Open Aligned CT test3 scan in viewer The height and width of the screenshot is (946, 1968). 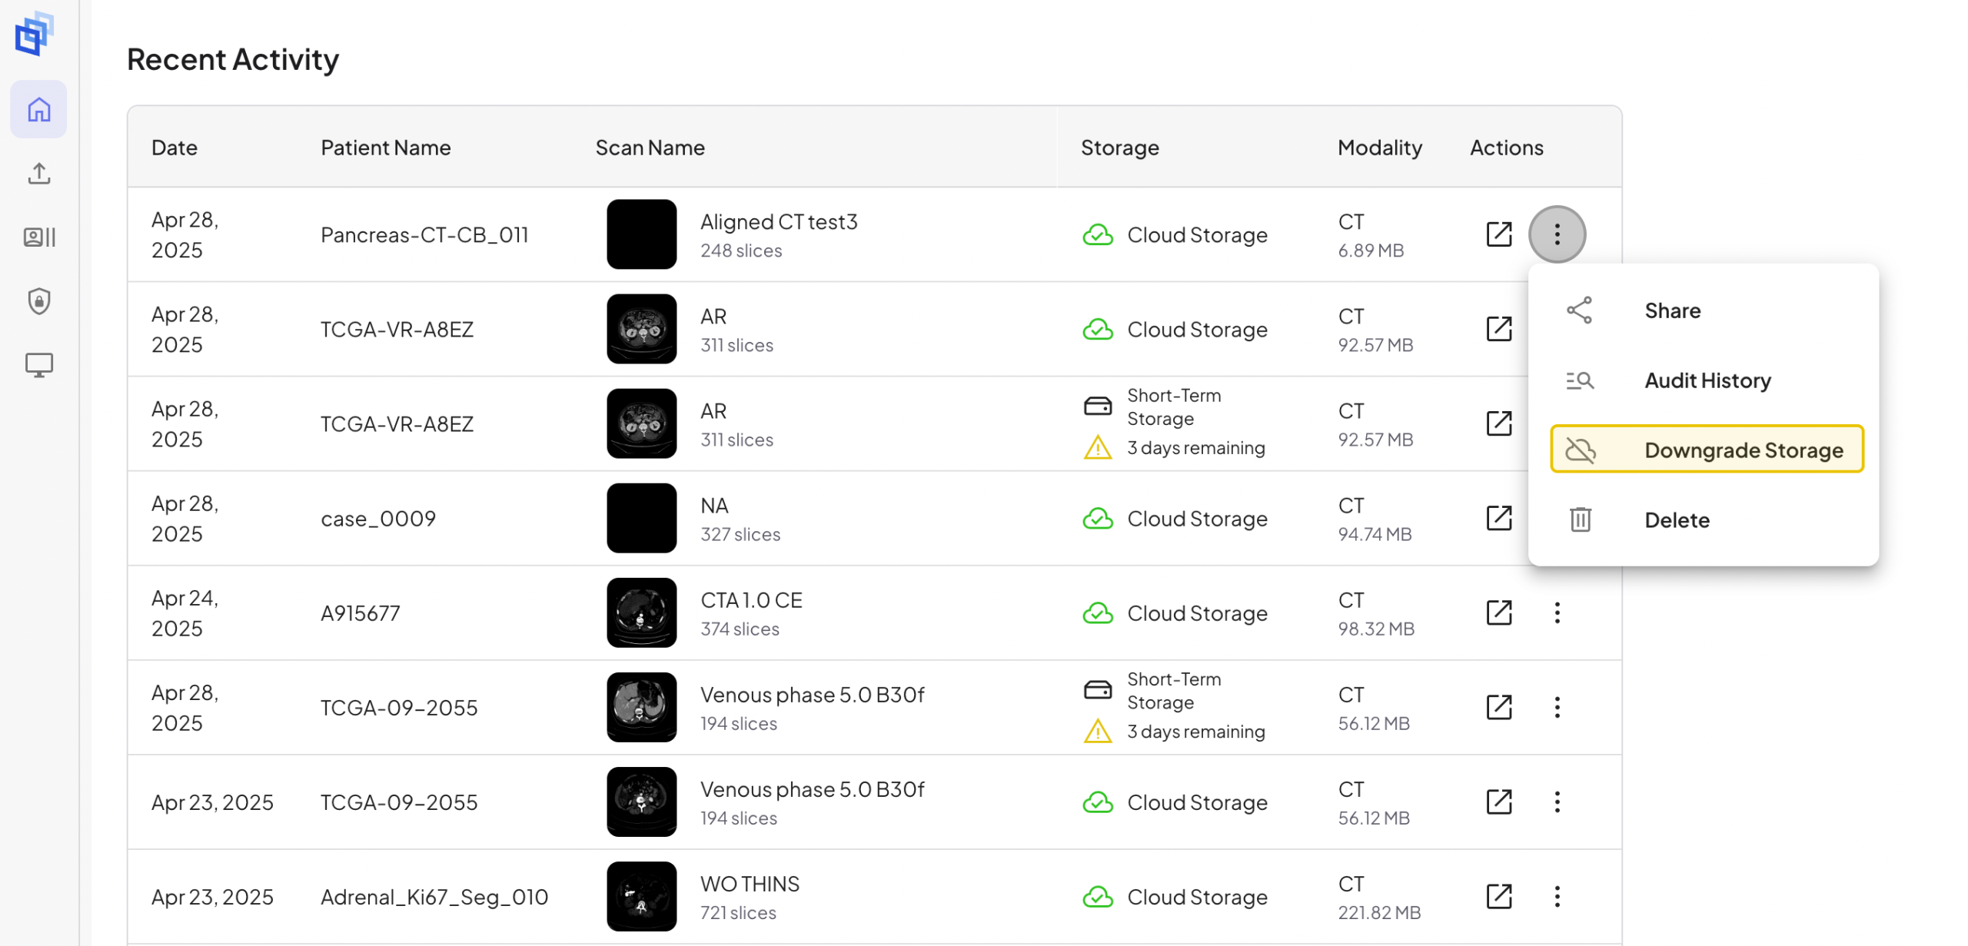click(x=1498, y=234)
